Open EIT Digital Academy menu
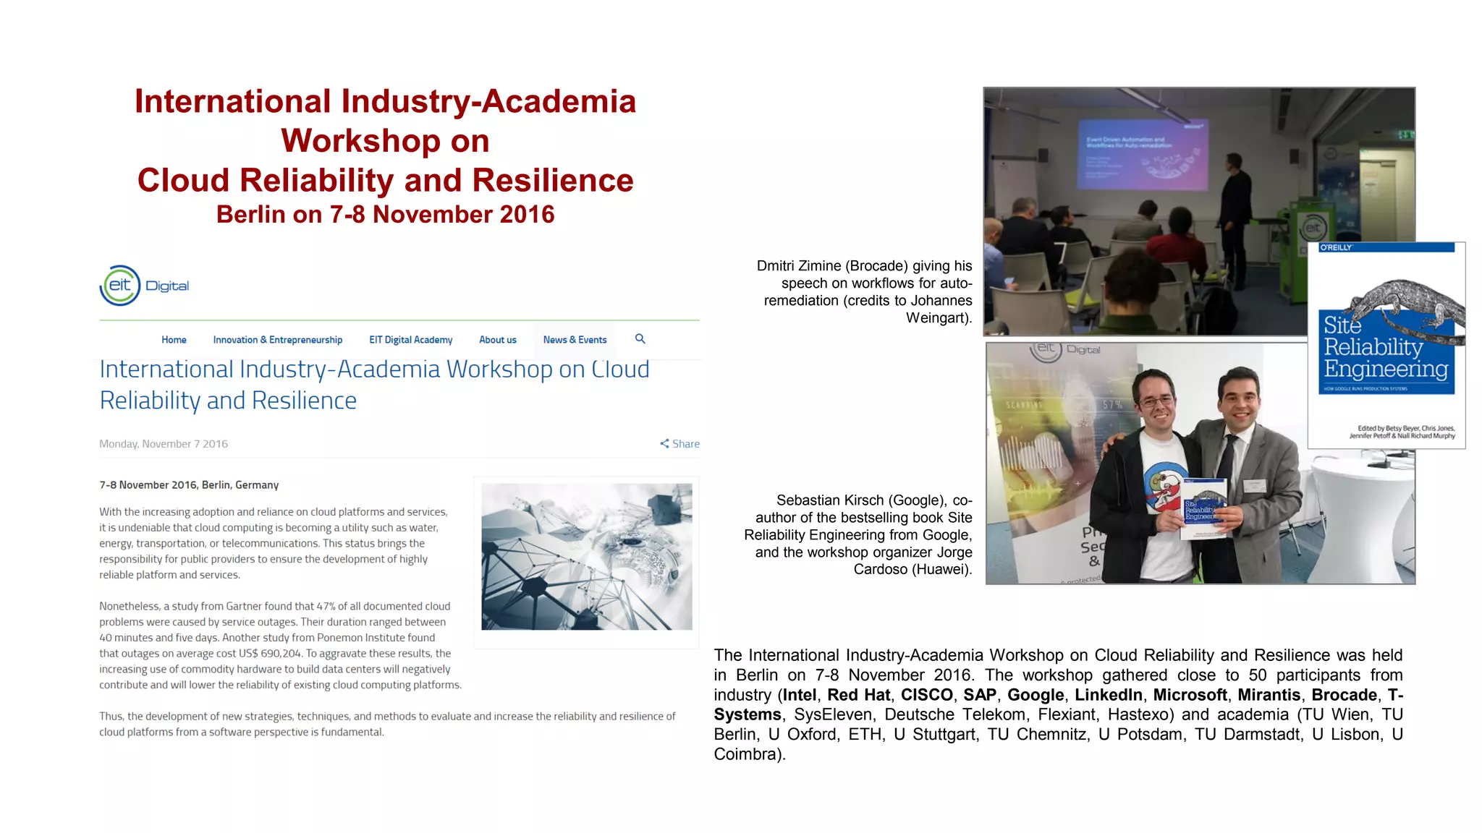This screenshot has width=1482, height=833. coord(411,340)
